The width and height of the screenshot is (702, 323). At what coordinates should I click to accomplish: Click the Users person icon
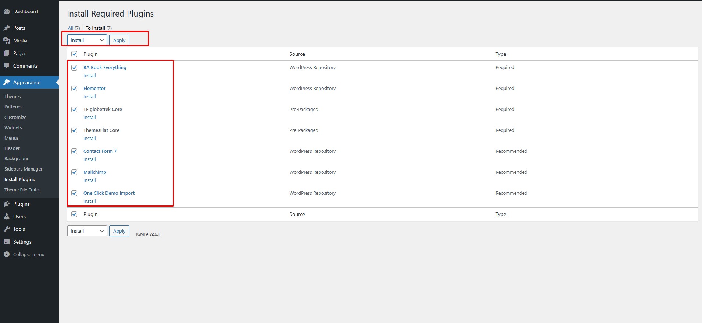click(x=7, y=216)
